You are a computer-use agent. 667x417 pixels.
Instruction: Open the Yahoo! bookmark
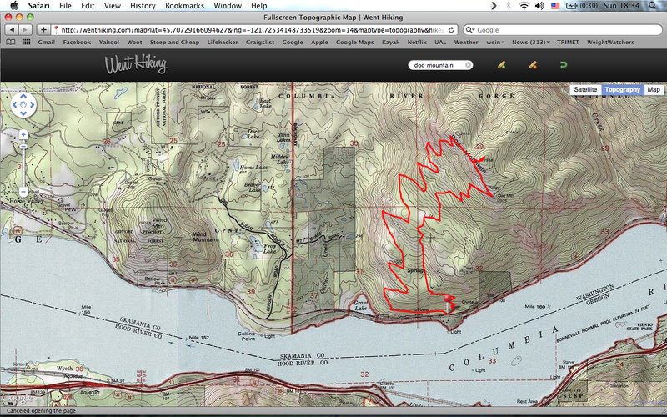pos(109,43)
